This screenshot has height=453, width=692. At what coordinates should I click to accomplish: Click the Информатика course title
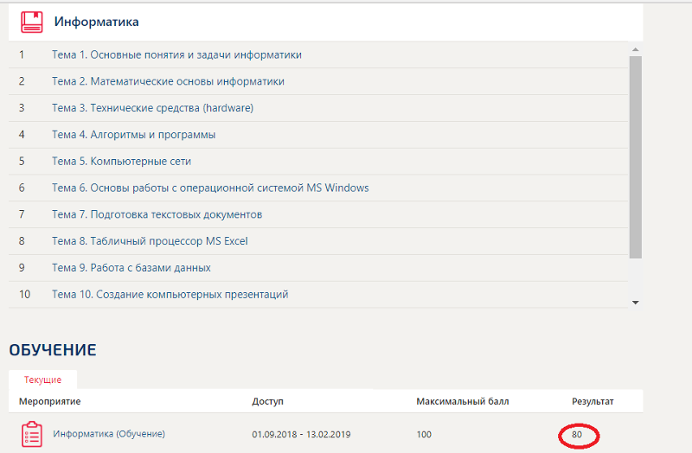point(97,22)
